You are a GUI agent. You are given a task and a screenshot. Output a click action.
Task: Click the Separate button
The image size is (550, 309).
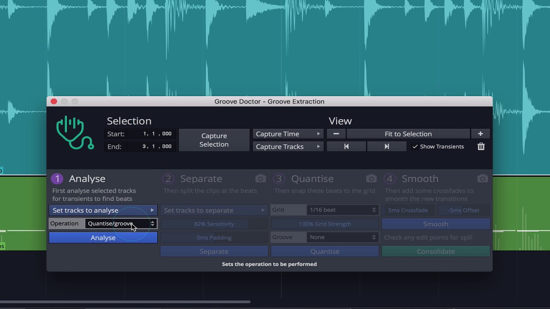214,251
